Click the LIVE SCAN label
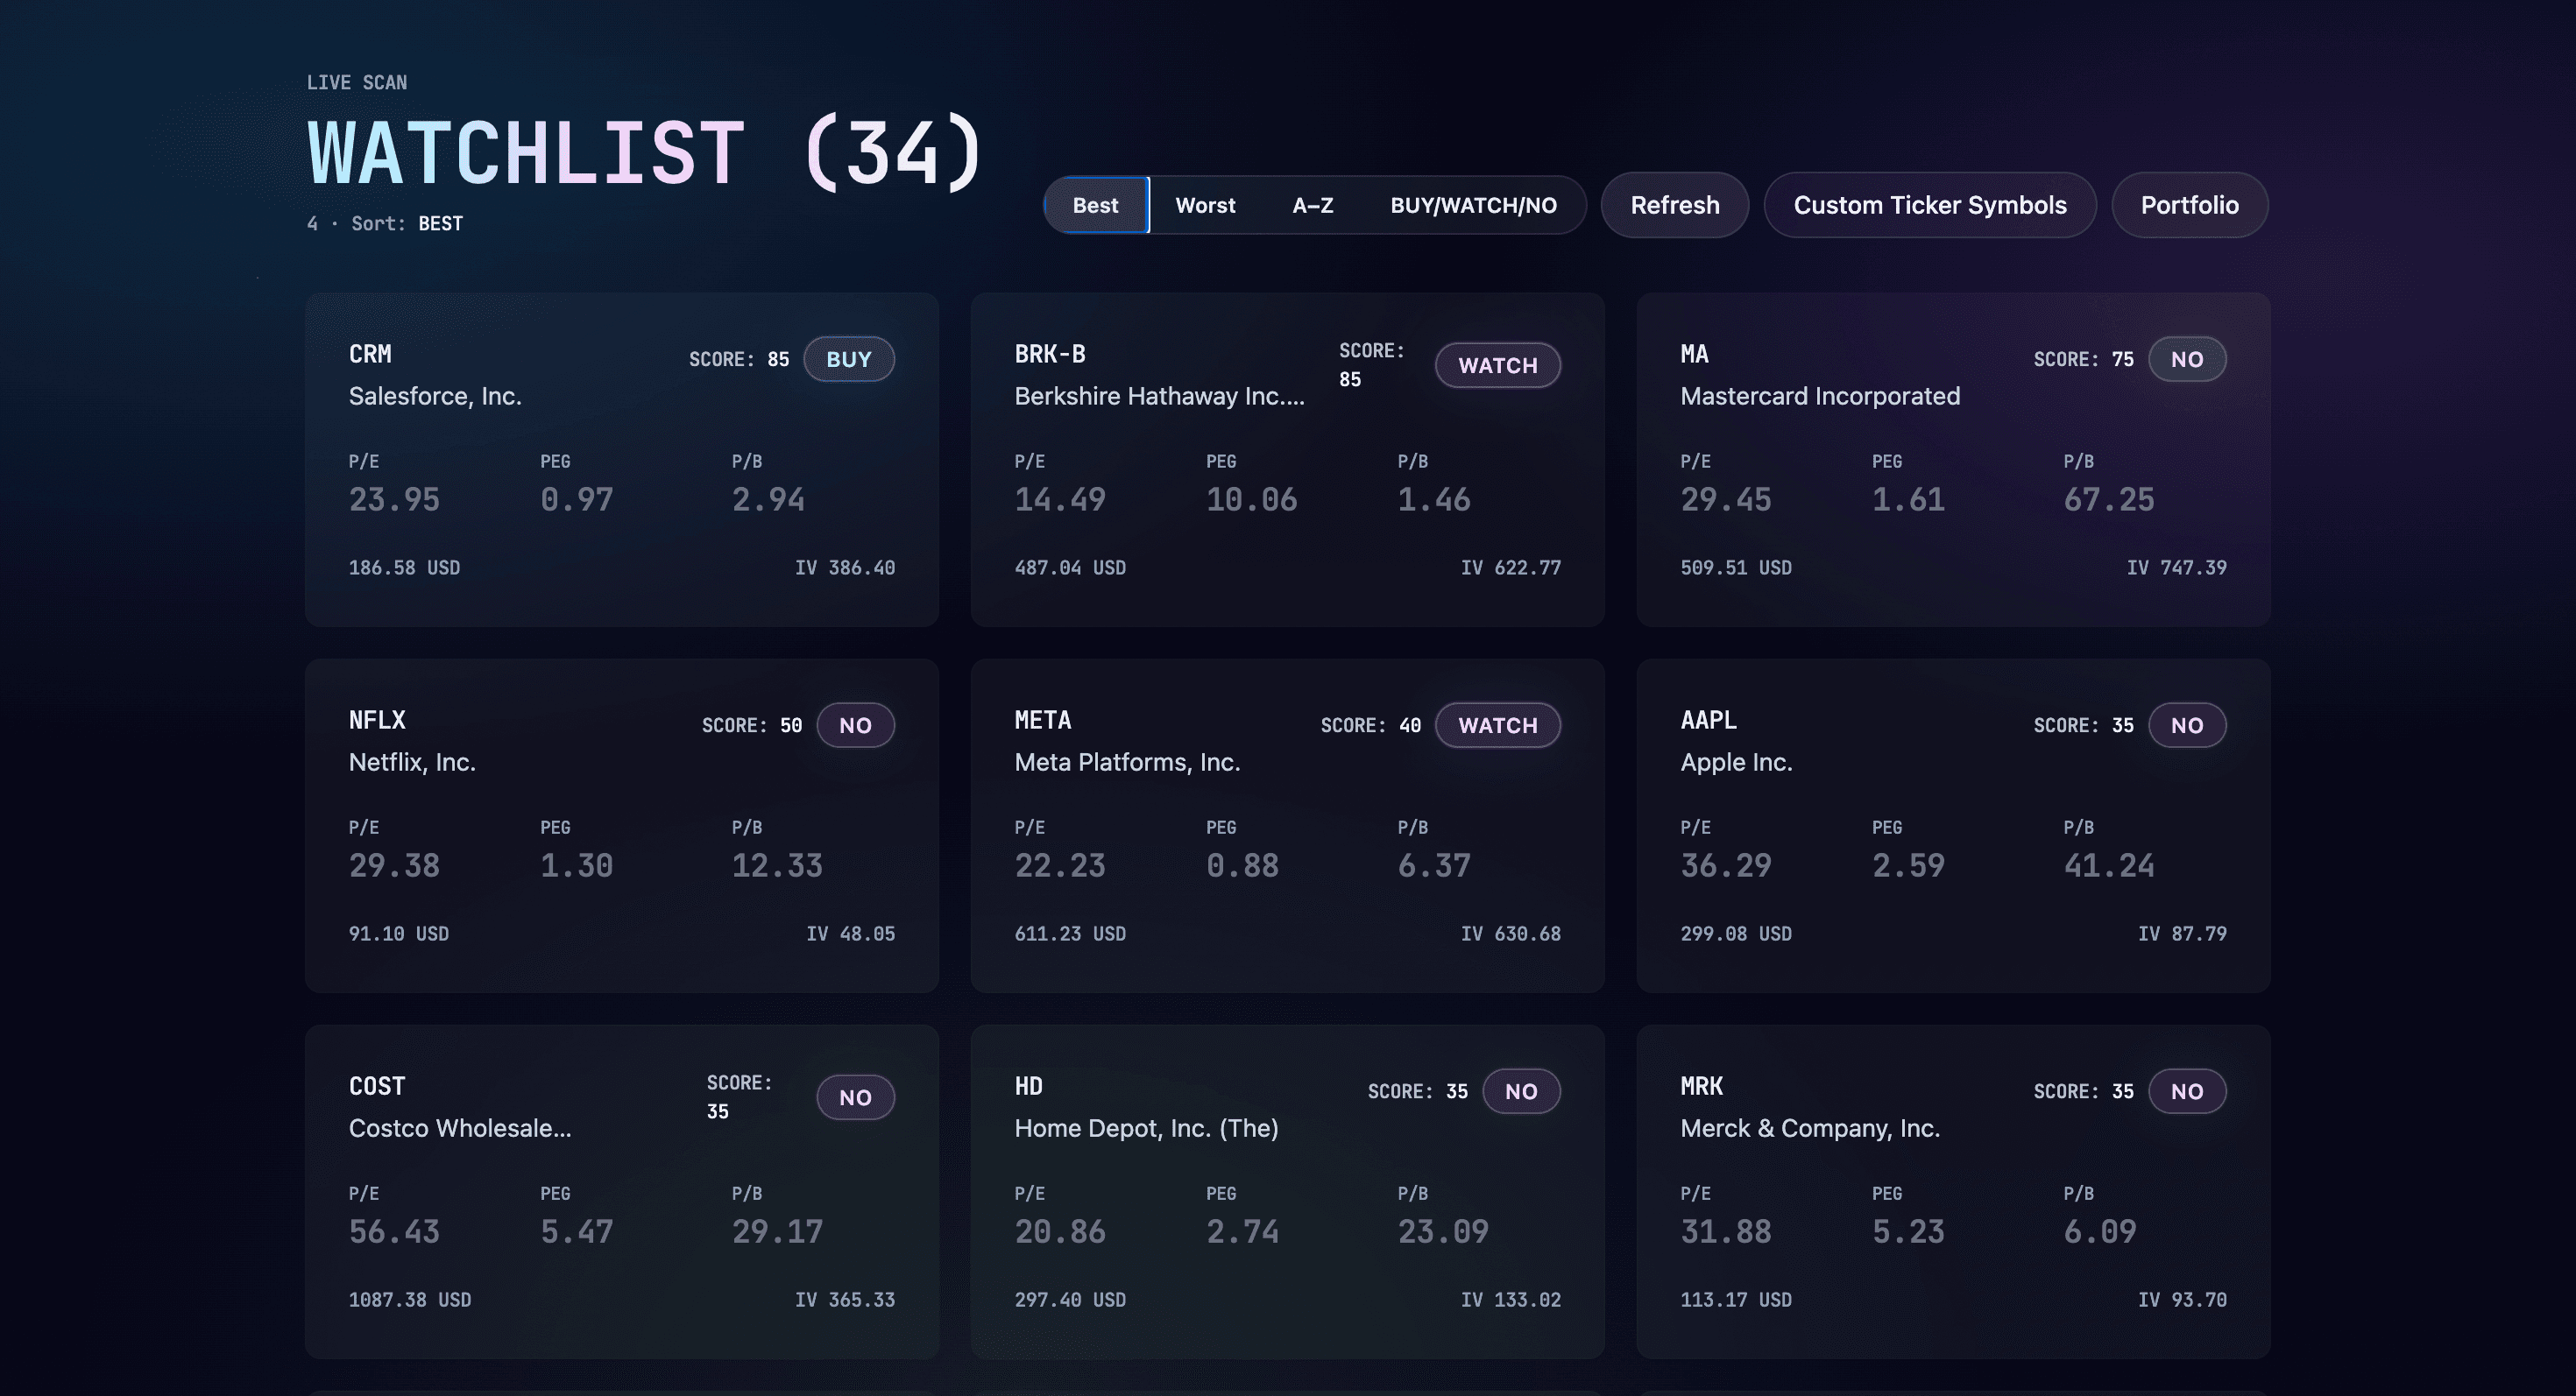 [x=357, y=82]
